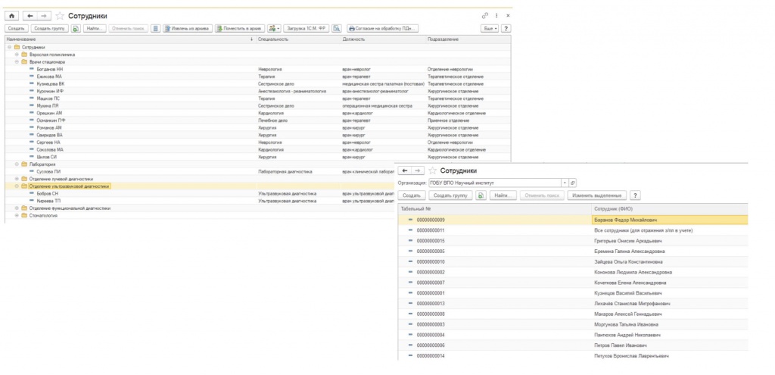Screen dimensions: 775x375
Task: Click magnifier icon after Загрузка 1С:М. ФР
Action: [337, 29]
